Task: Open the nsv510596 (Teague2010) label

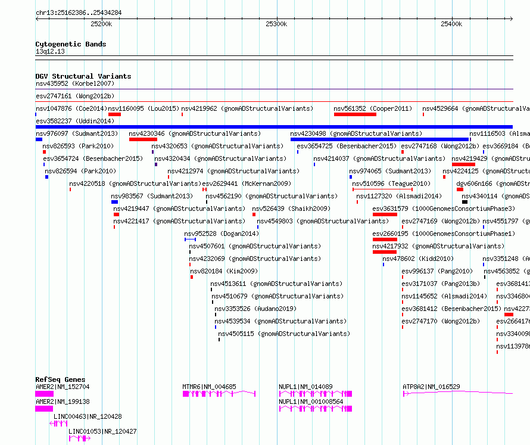Action: pyautogui.click(x=391, y=183)
